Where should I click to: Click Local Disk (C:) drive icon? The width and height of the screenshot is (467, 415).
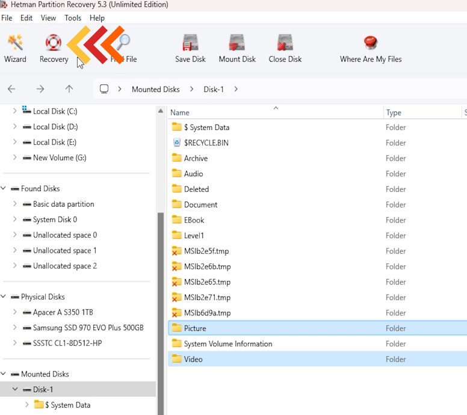coord(26,110)
